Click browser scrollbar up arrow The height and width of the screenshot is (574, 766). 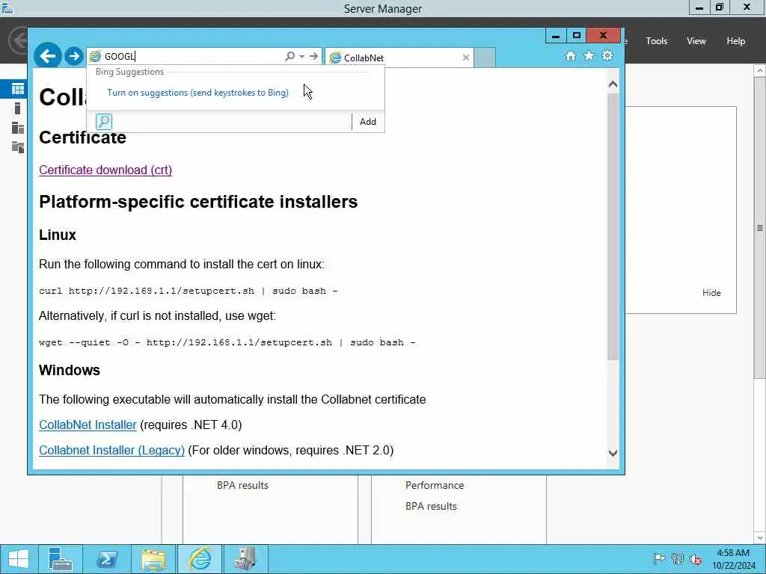click(613, 84)
